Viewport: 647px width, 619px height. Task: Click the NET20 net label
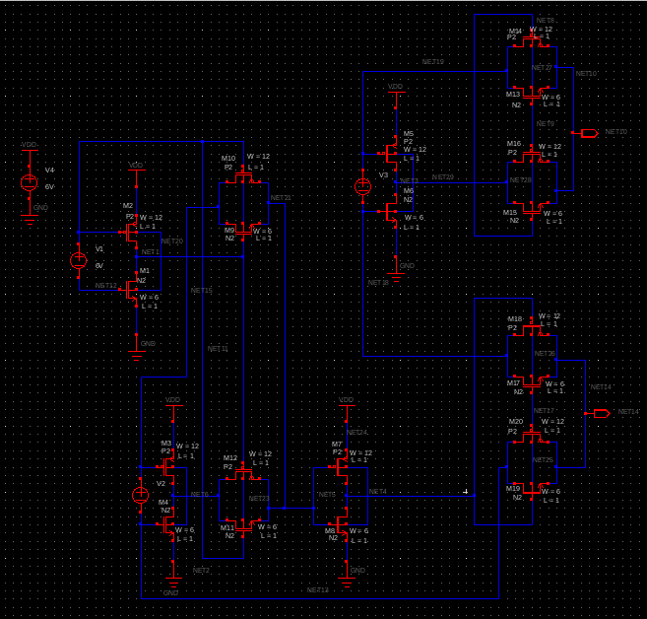[172, 241]
